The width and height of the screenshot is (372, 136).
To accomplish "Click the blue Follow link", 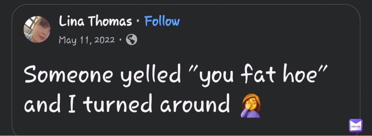I will 162,21.
